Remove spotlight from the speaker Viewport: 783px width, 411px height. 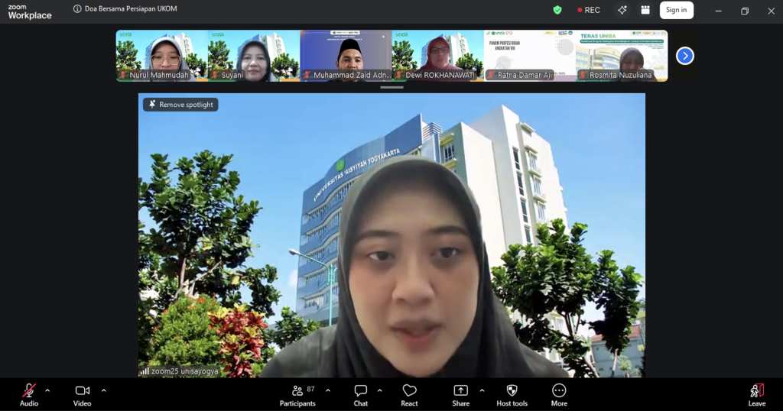click(181, 105)
